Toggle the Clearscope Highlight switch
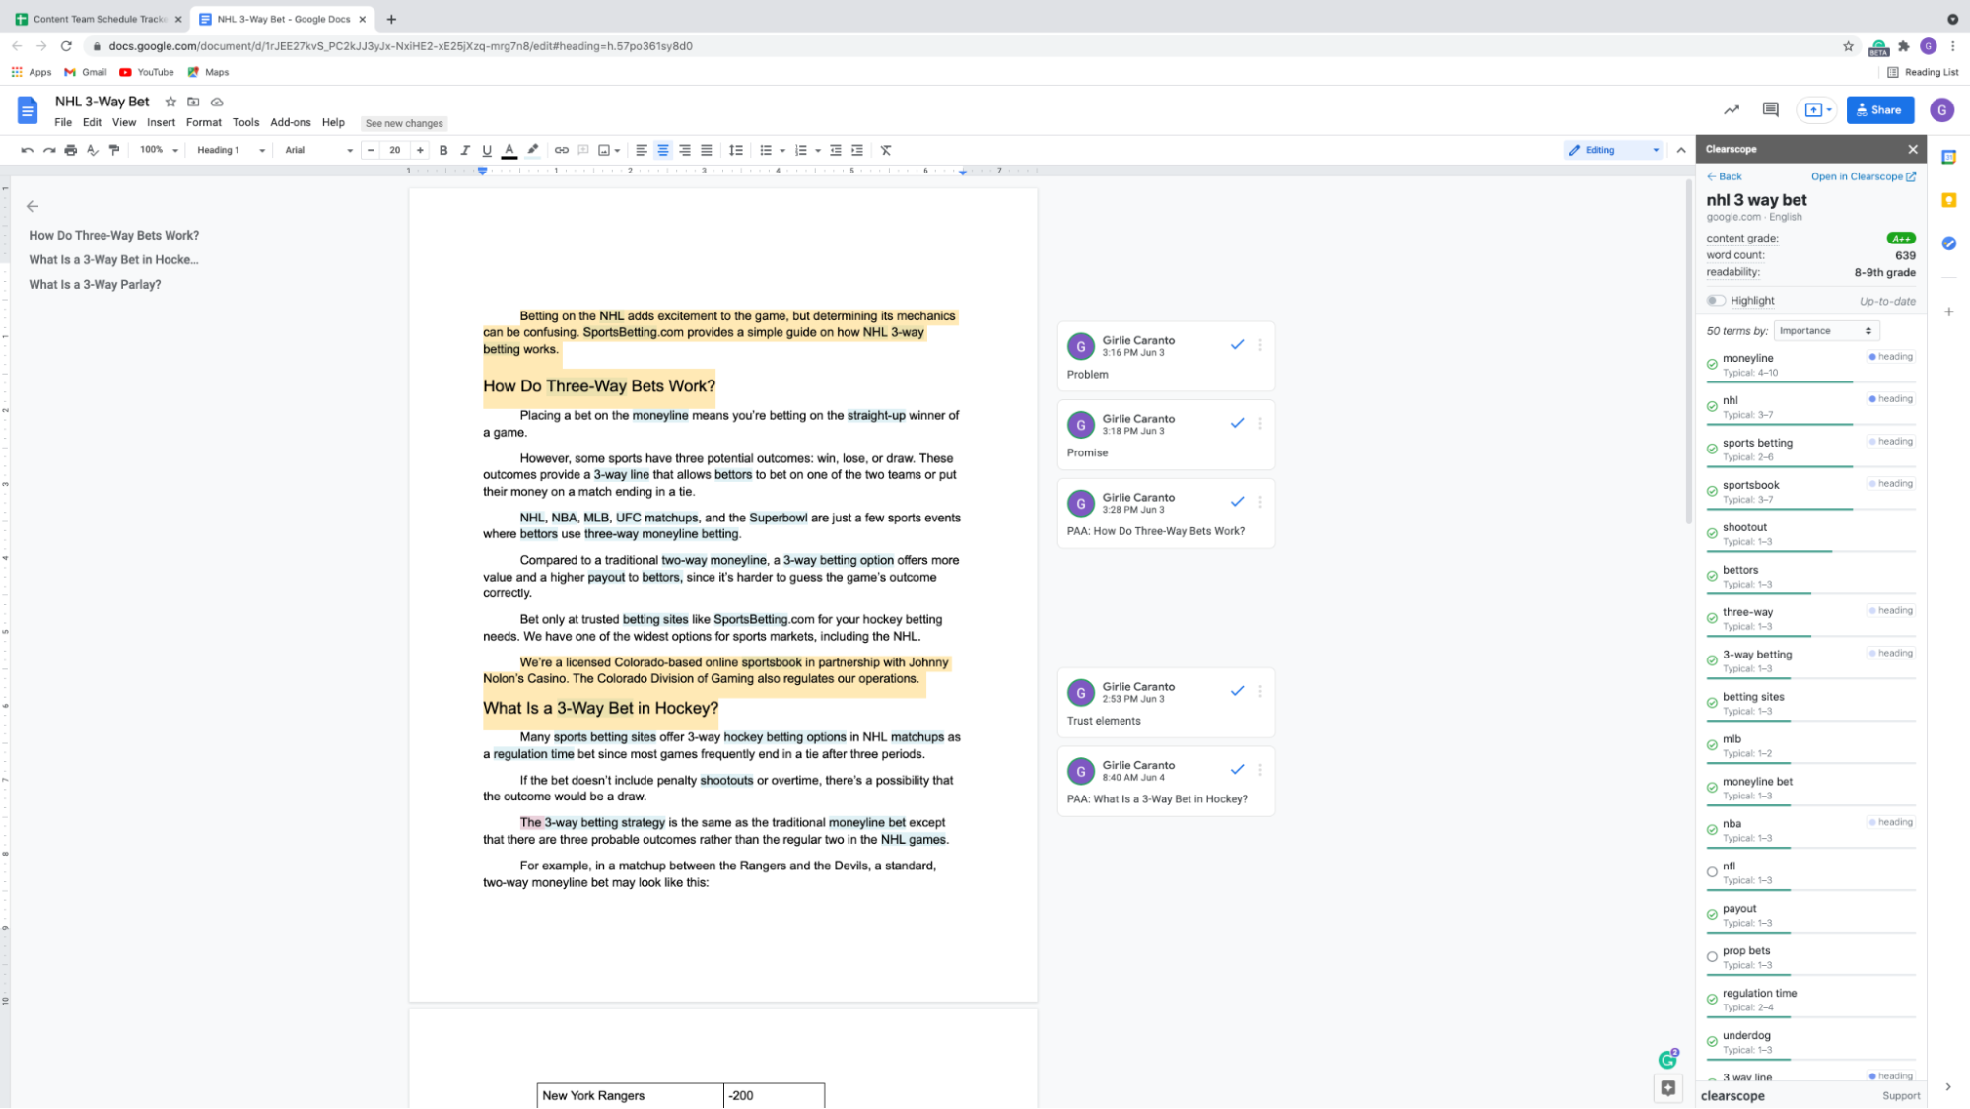This screenshot has height=1109, width=1970. [x=1716, y=301]
